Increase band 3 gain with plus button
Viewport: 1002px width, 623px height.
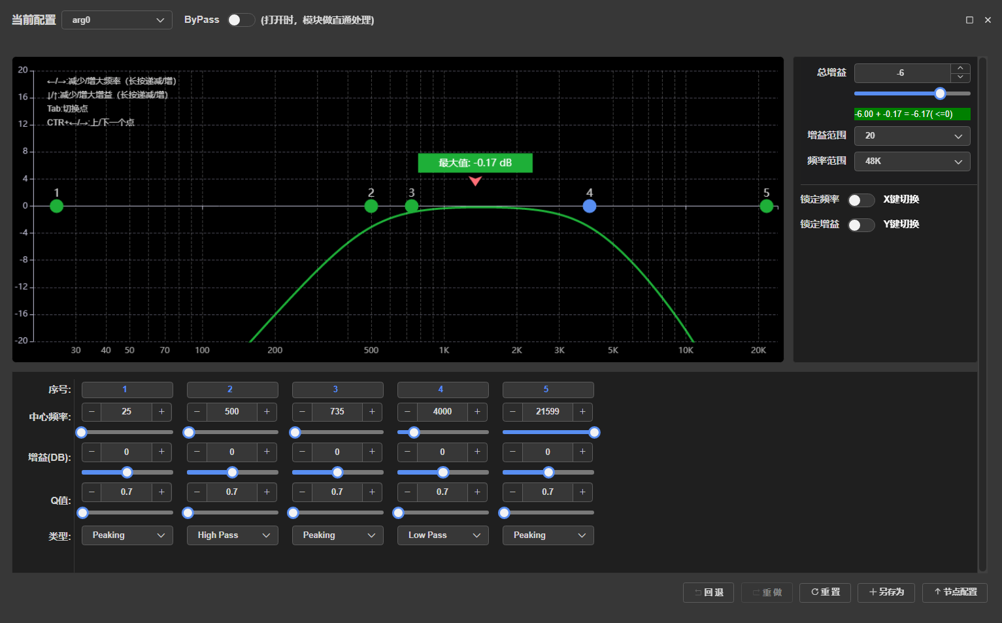click(372, 452)
